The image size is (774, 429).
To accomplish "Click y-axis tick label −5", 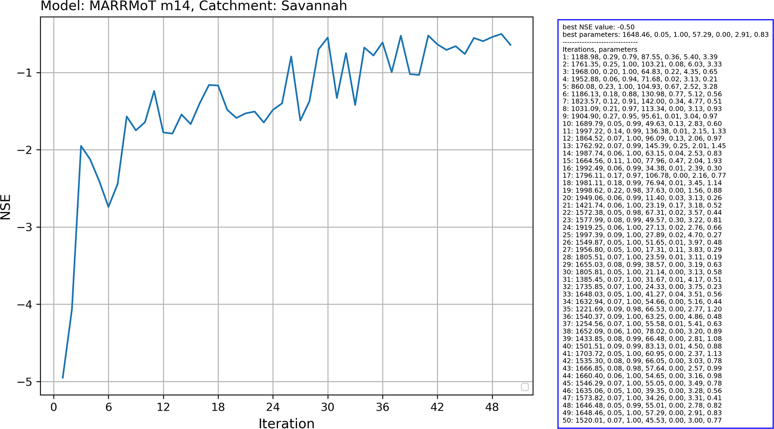I will (25, 382).
